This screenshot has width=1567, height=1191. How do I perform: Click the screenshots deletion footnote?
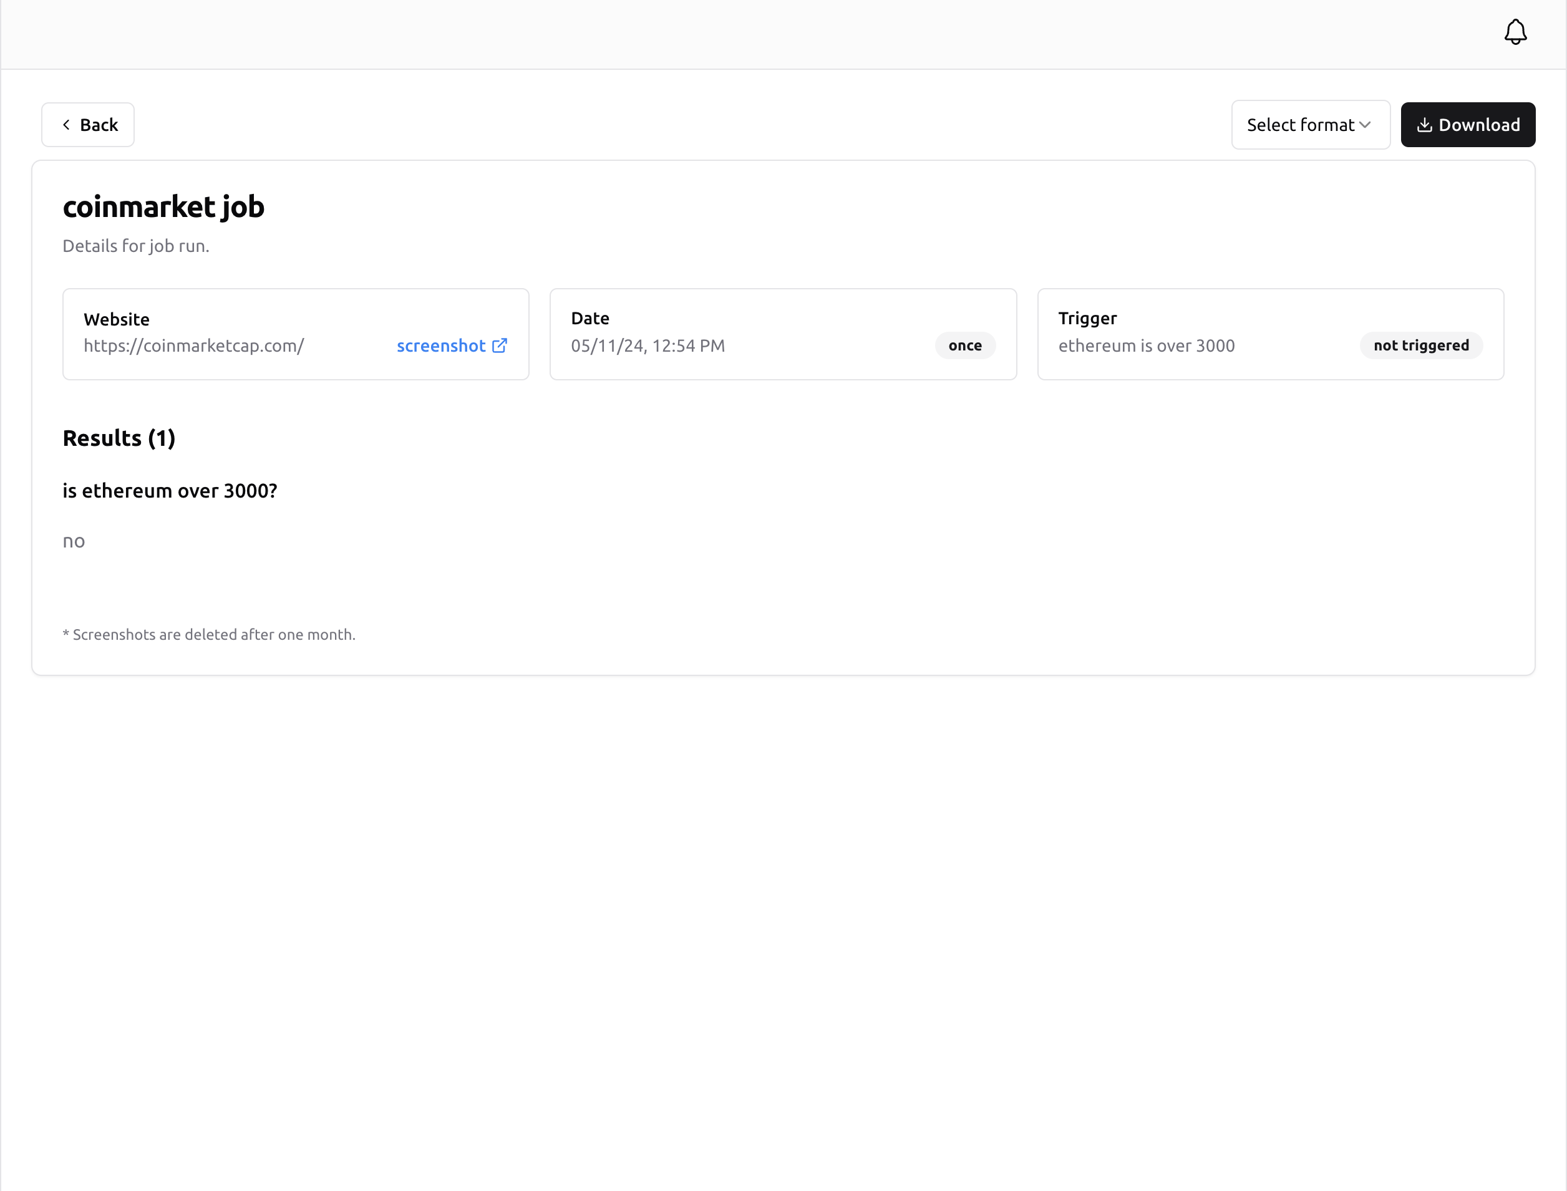coord(209,635)
